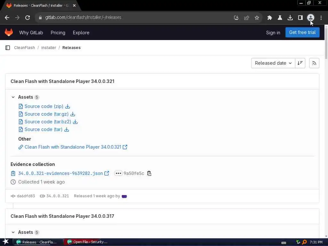Open CleanFlash breadcrumb

[x=24, y=48]
